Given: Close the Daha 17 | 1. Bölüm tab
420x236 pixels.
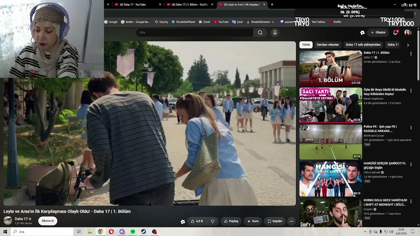Looking at the screenshot, I should click(x=212, y=5).
